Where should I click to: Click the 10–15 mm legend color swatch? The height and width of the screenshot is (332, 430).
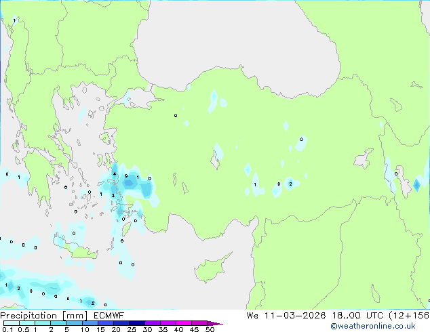click(x=90, y=323)
